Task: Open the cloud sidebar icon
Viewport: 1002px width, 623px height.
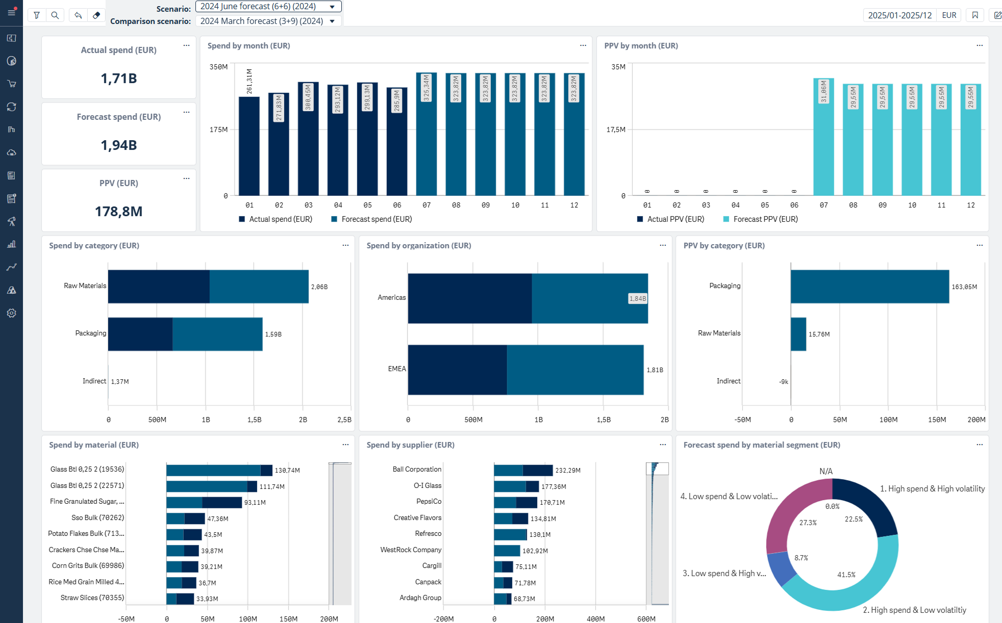Action: pyautogui.click(x=11, y=152)
